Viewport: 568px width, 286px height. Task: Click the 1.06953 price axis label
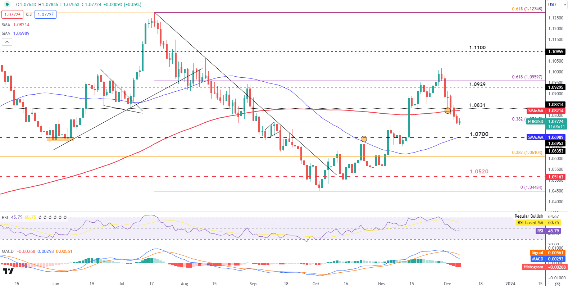click(x=556, y=144)
